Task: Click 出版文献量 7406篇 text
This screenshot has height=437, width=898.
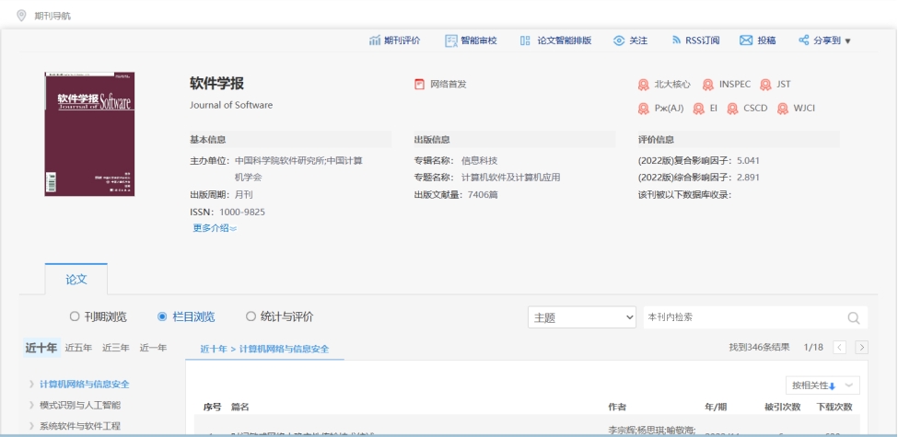Action: point(456,195)
